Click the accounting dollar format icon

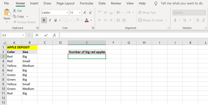pos(175,20)
